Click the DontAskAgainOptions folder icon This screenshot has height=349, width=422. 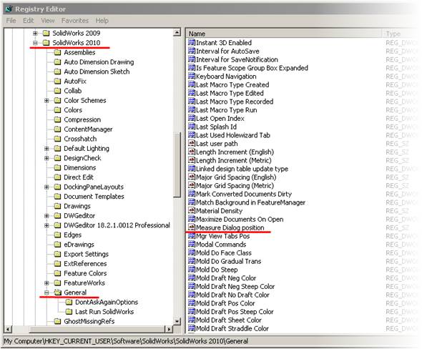click(x=69, y=303)
